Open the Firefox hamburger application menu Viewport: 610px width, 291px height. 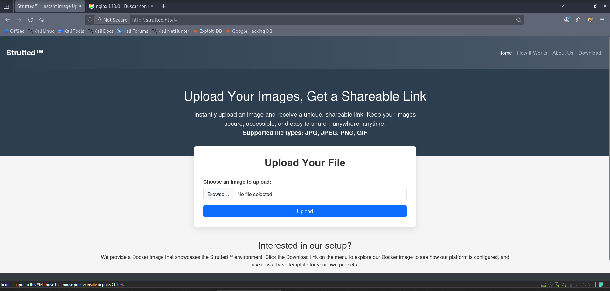pyautogui.click(x=602, y=20)
